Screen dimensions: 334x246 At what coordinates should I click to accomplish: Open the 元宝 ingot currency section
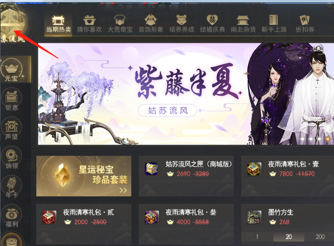coord(12,70)
